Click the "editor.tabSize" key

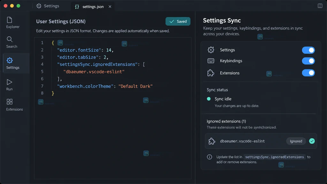click(x=78, y=57)
